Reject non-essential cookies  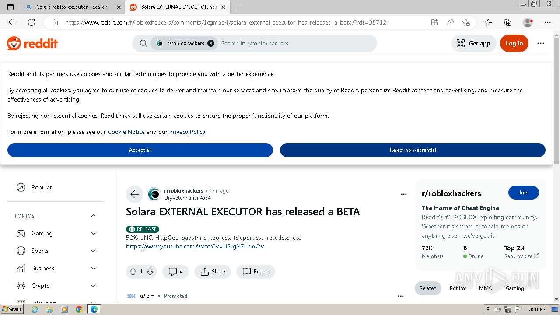[413, 150]
